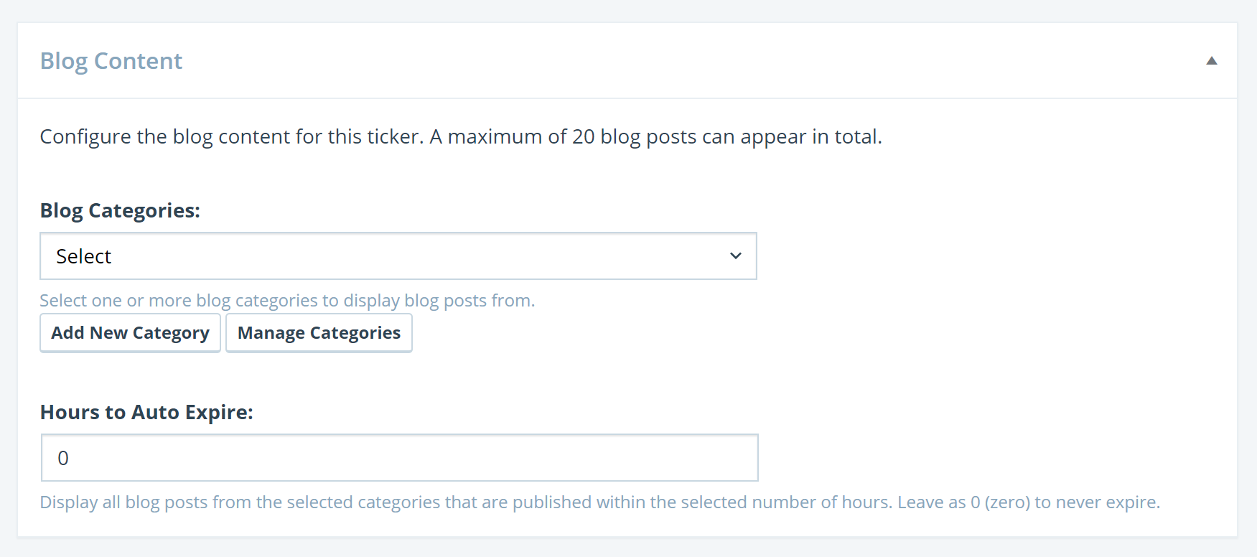This screenshot has width=1257, height=557.
Task: Click the Blog Content panel heading
Action: pyautogui.click(x=111, y=61)
